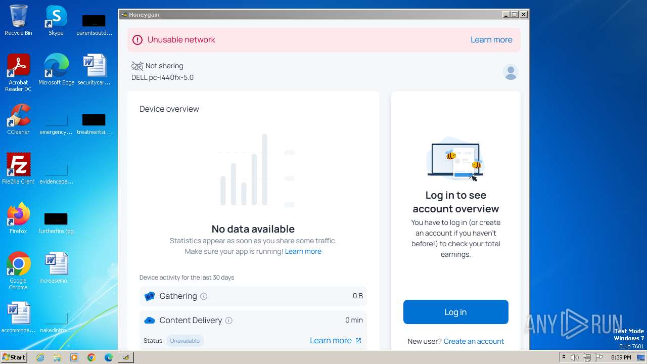Image resolution: width=647 pixels, height=364 pixels.
Task: Select the accommoda Word document icon
Action: (x=18, y=318)
